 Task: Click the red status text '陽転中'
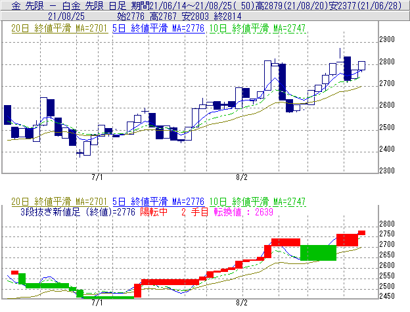pos(154,212)
